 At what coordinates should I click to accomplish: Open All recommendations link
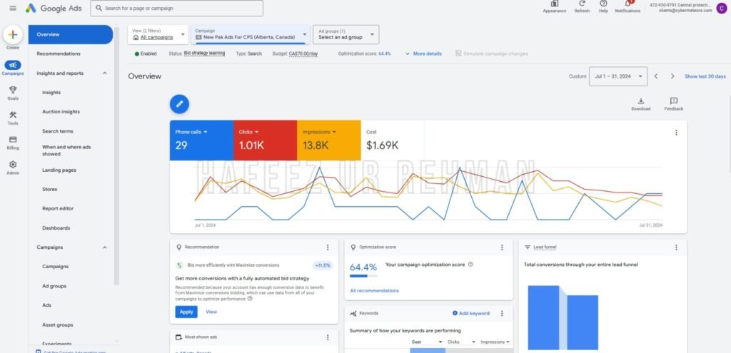[374, 290]
